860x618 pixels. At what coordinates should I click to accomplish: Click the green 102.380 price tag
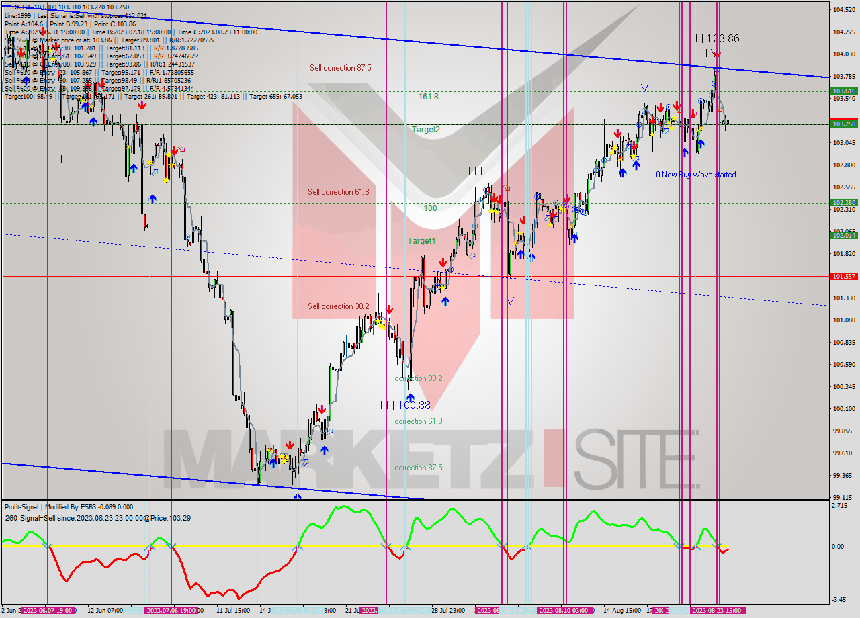844,202
